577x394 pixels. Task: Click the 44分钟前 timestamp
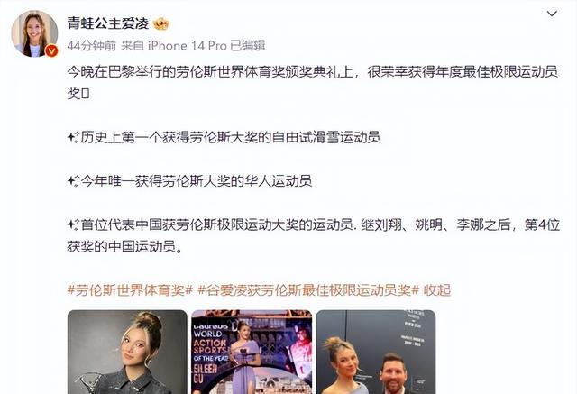[x=91, y=46]
